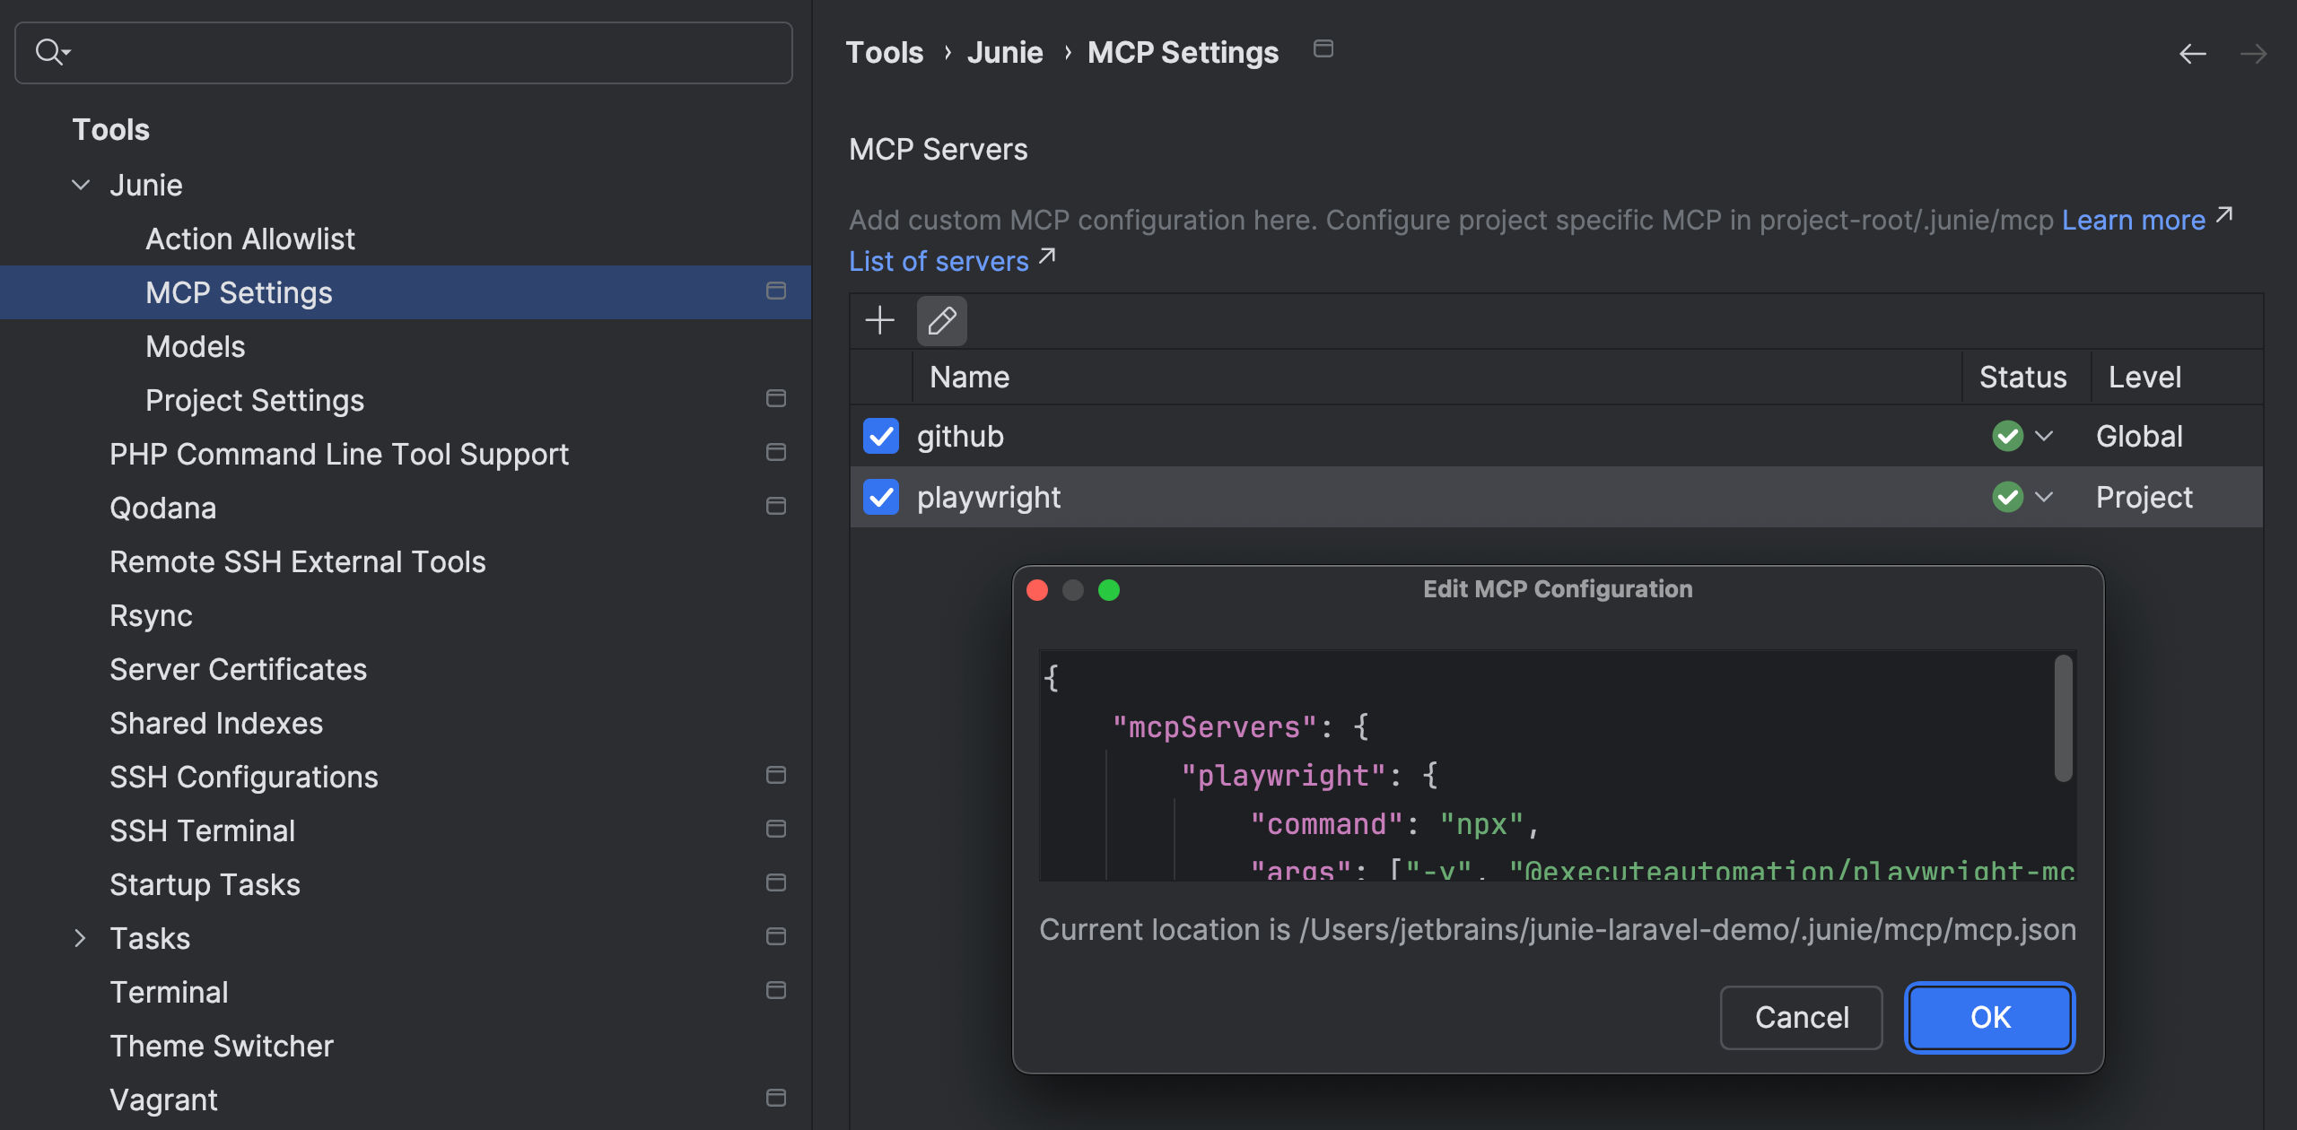The height and width of the screenshot is (1130, 2297).
Task: Open SSH Terminal settings
Action: pyautogui.click(x=203, y=830)
